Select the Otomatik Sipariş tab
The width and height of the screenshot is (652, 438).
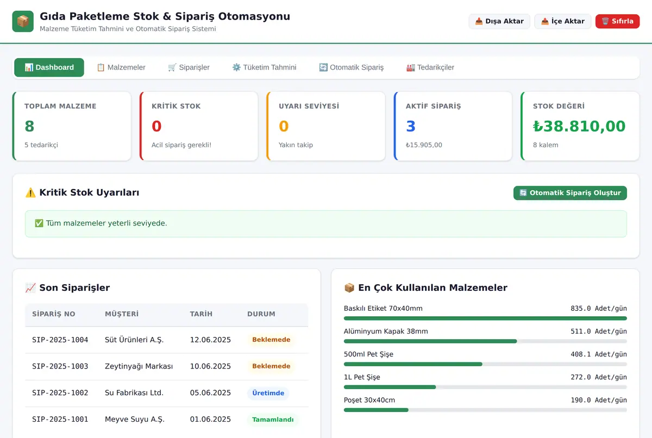[351, 67]
